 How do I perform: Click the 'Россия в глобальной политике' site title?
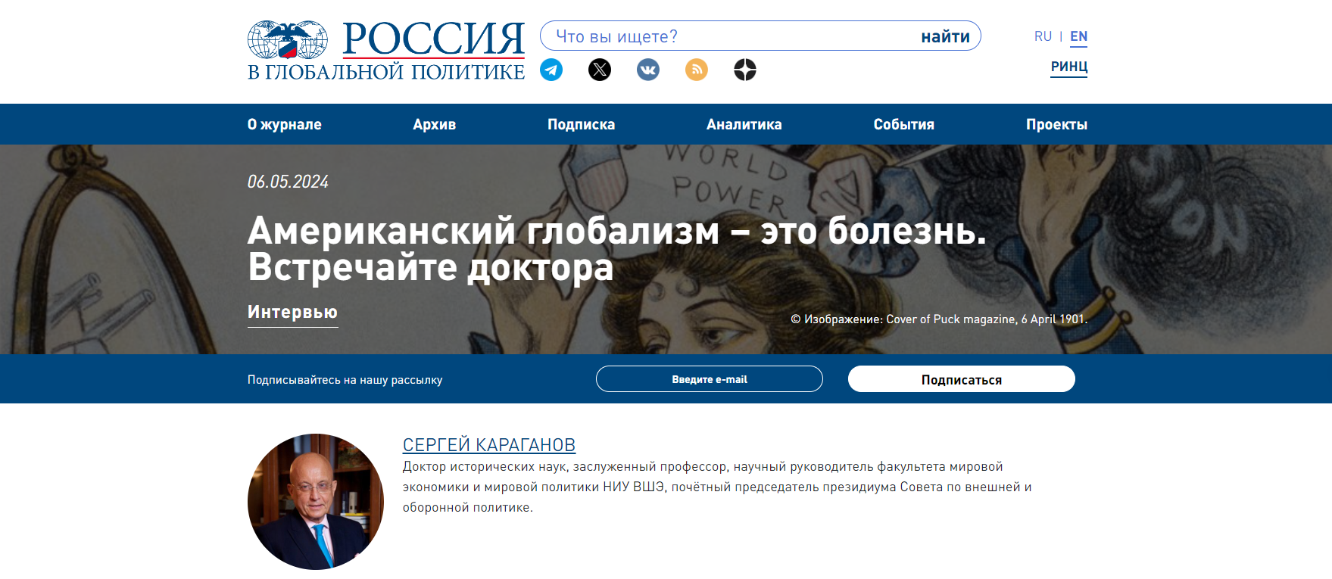coord(386,50)
